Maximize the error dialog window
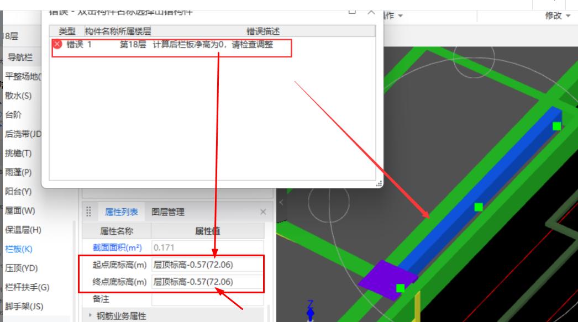Viewport: 578px width, 322px height. click(x=352, y=12)
